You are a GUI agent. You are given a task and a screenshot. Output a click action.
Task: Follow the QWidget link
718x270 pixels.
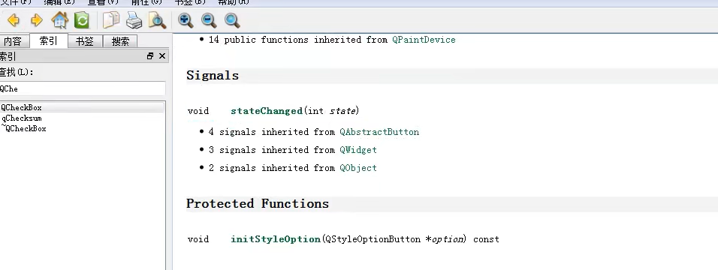pyautogui.click(x=358, y=150)
